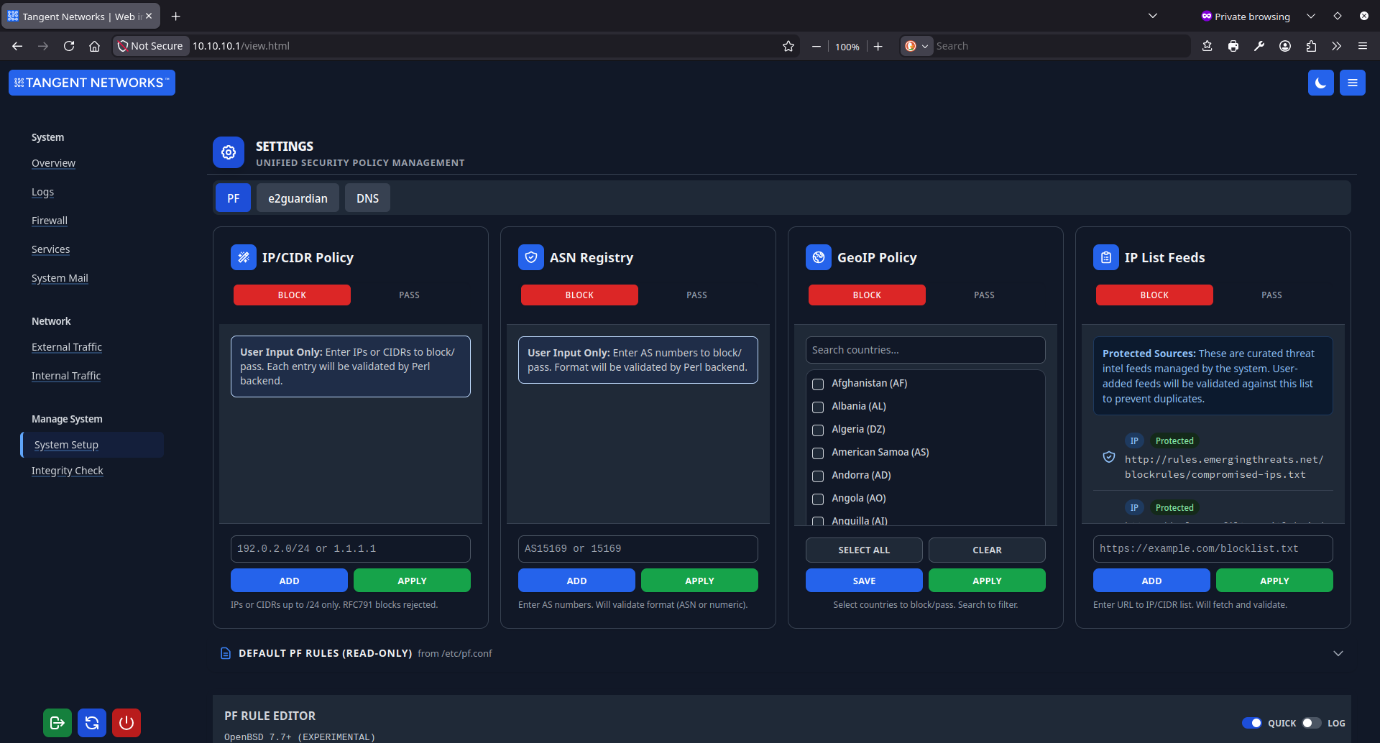Open the Private browsing options chevron
Screen dimensions: 1380x743
click(x=1310, y=15)
